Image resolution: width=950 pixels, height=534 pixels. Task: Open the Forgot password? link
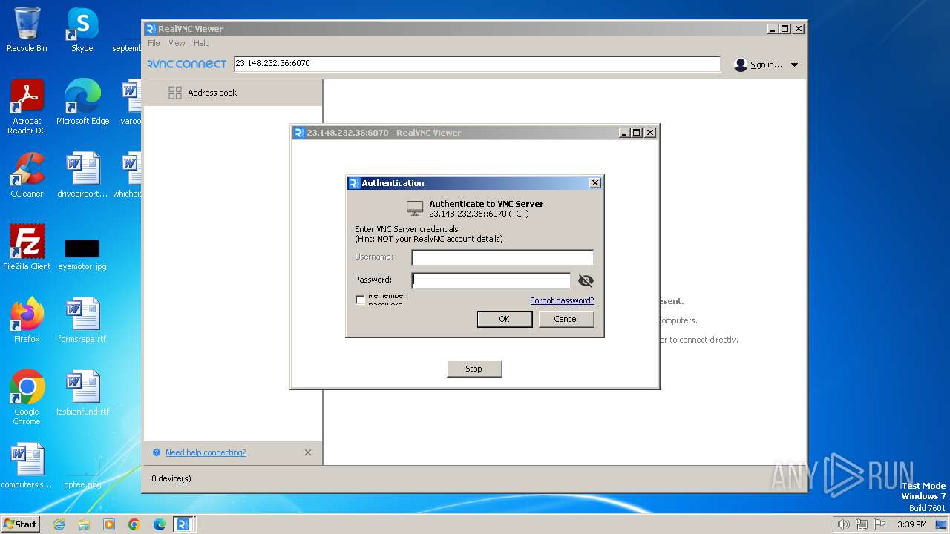click(562, 300)
